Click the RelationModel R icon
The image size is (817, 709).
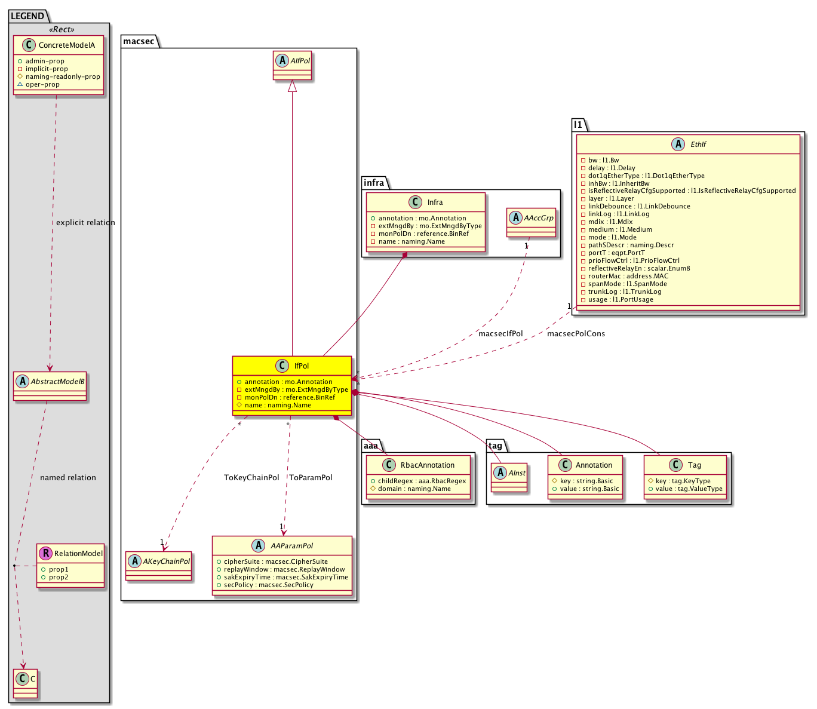[45, 554]
